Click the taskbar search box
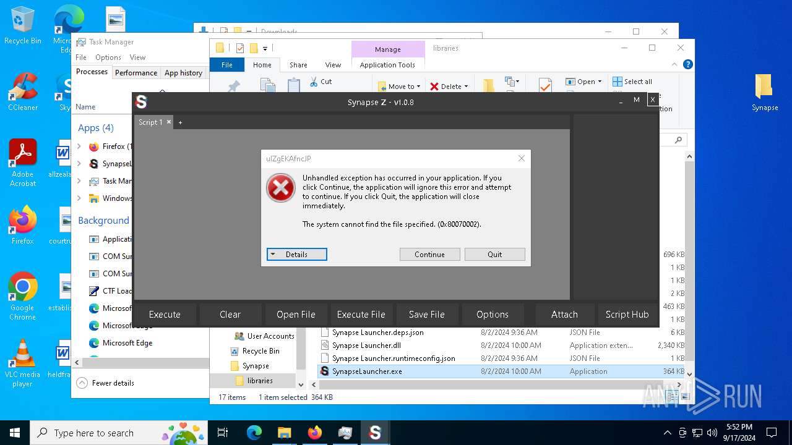This screenshot has width=792, height=445. click(x=118, y=433)
